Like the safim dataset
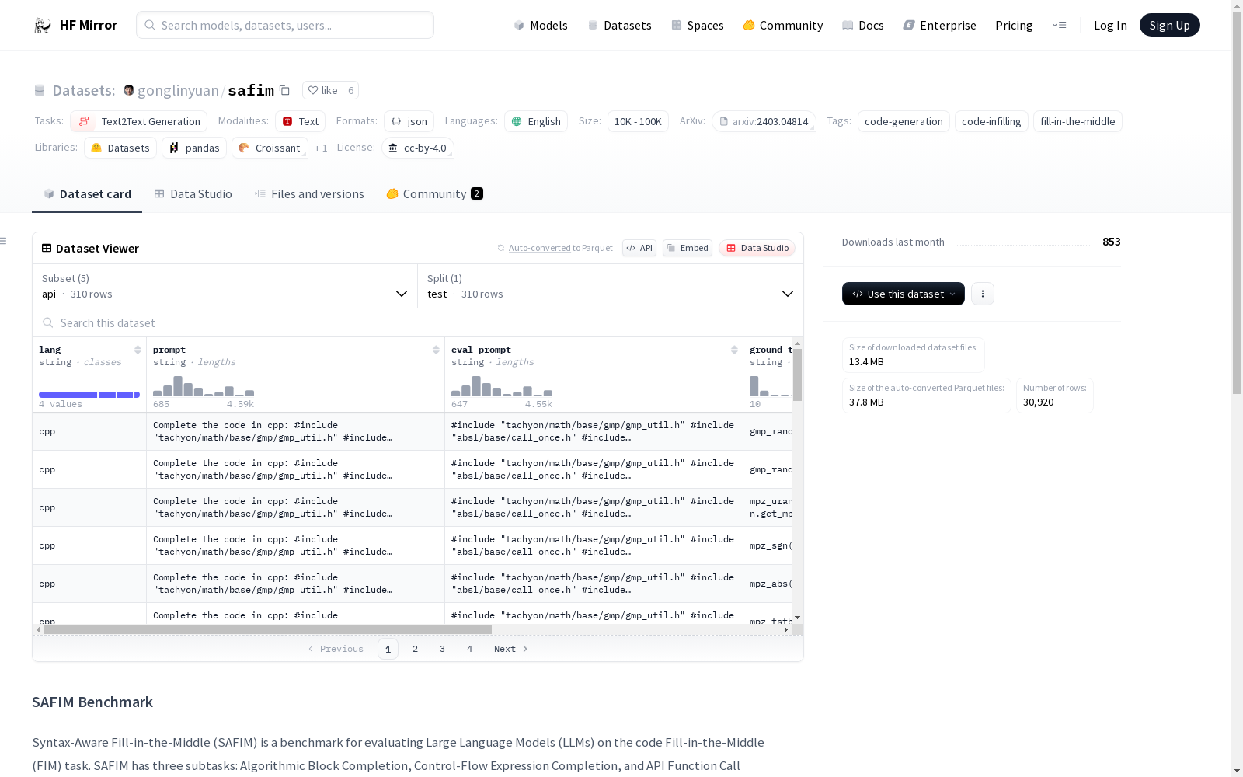 point(322,90)
